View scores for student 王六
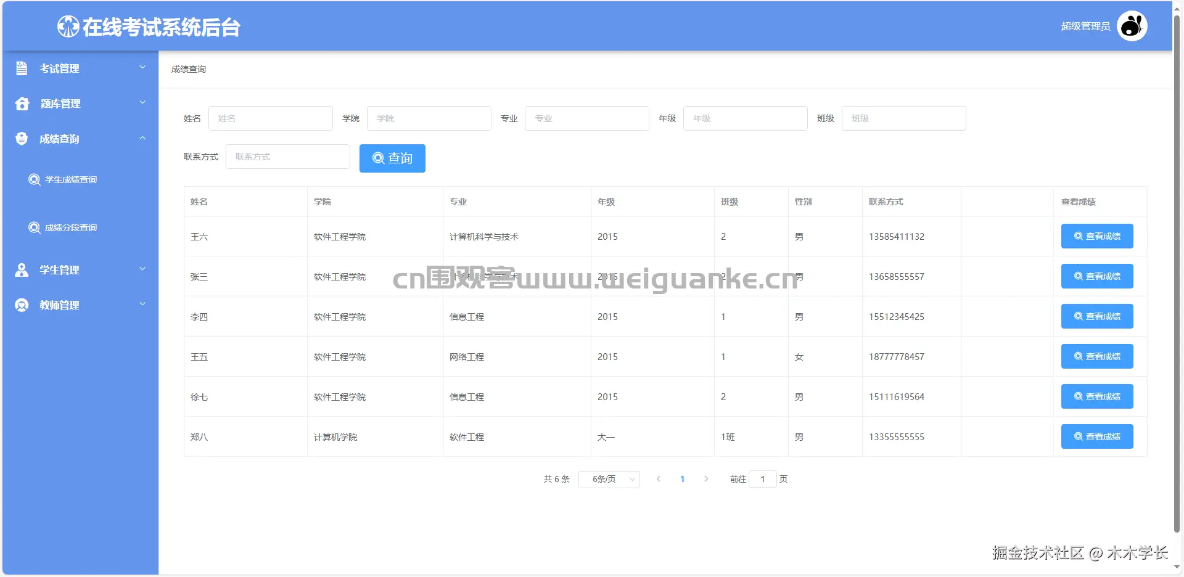Viewport: 1184px width, 577px height. 1097,236
